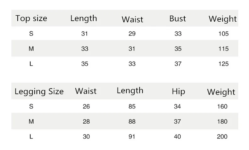Image resolution: width=249 pixels, height=150 pixels.
Task: Click the Waist header in top table
Action: [x=132, y=19]
